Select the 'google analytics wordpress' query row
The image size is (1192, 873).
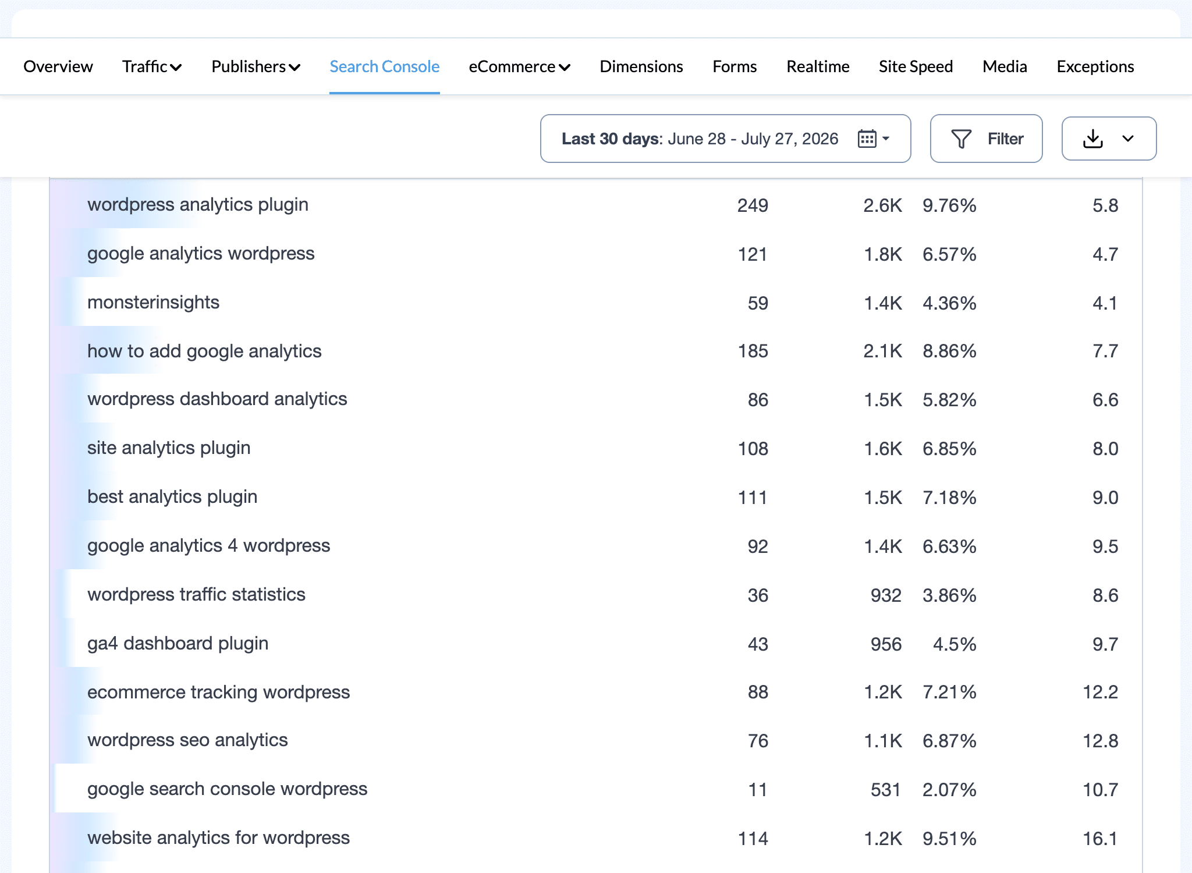596,254
